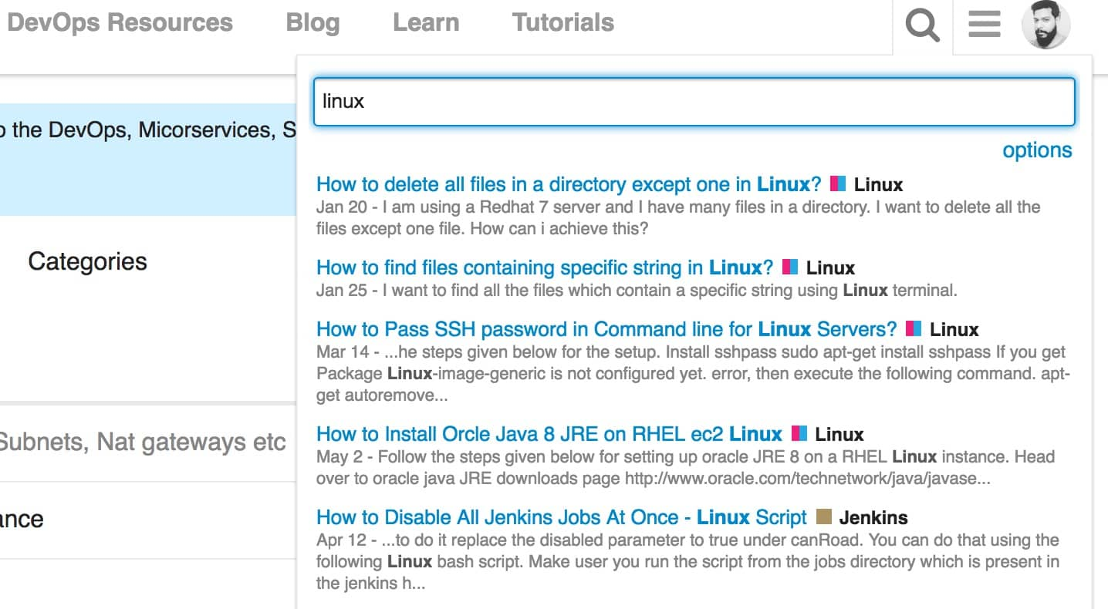Open the Pass SSH password result
This screenshot has height=609, width=1108.
click(606, 329)
